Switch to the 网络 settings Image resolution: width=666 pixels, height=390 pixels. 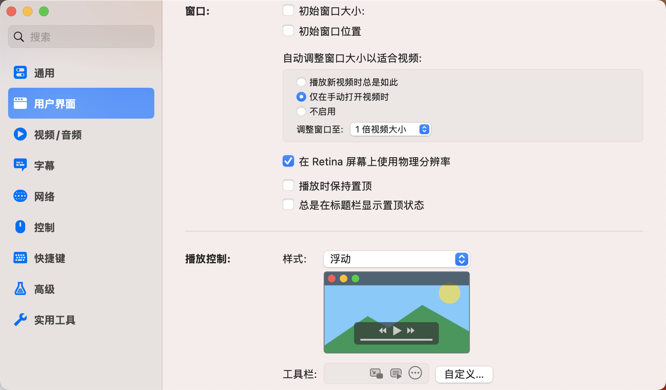(x=44, y=196)
